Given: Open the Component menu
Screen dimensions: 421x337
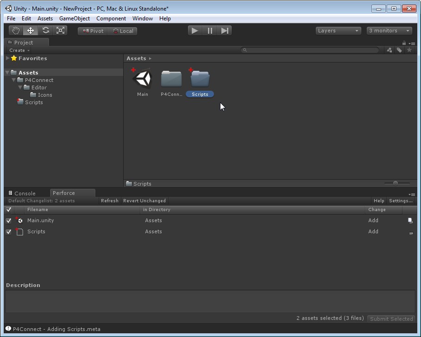Looking at the screenshot, I should (111, 18).
